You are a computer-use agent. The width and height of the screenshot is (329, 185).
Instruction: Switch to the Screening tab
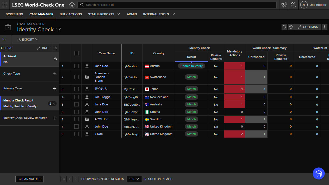pos(14,14)
